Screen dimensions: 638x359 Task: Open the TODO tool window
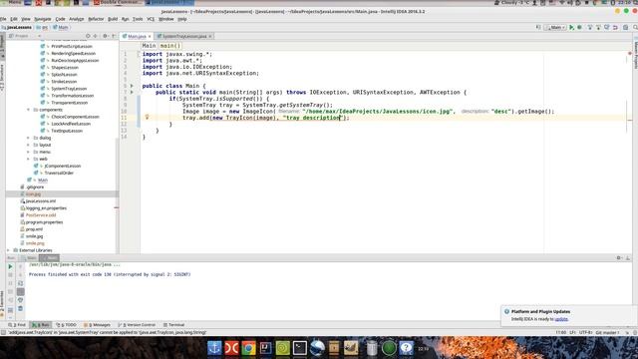coord(67,325)
